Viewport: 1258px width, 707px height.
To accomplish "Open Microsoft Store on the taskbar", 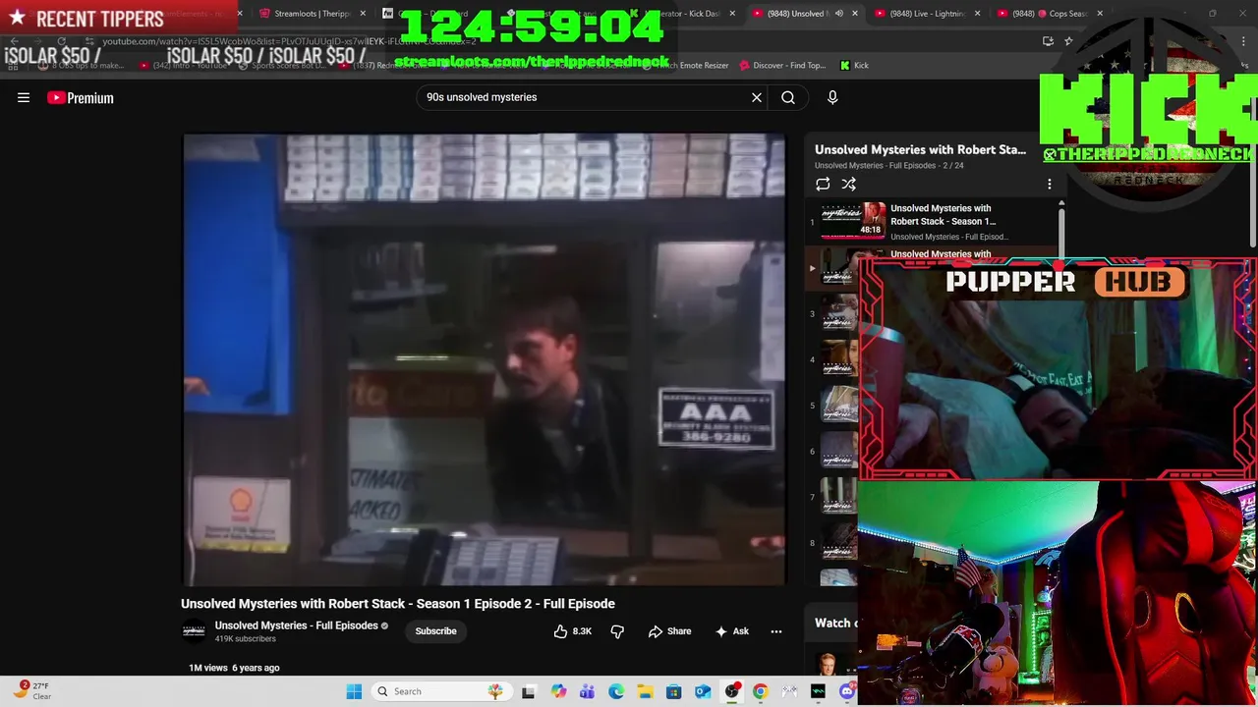I will pyautogui.click(x=673, y=691).
